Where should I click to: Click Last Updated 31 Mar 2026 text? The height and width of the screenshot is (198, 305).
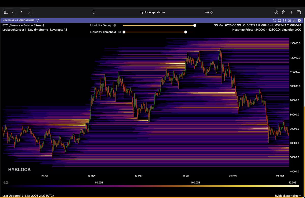point(28,196)
